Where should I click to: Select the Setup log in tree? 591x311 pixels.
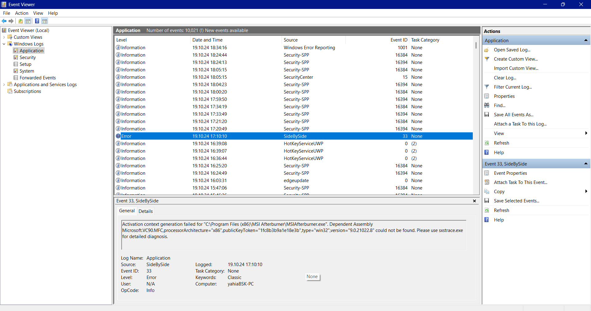(26, 64)
